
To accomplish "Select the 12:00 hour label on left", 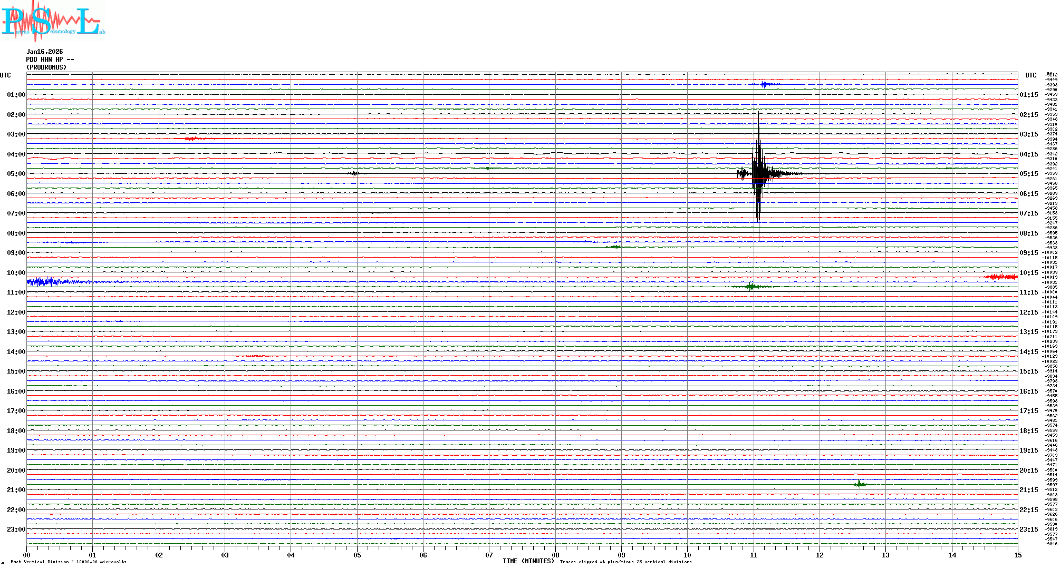I will point(16,312).
